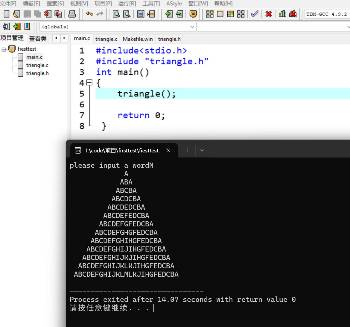Screen dimensions: 350x327
Task: Select main.c in the project tree
Action: coord(34,57)
